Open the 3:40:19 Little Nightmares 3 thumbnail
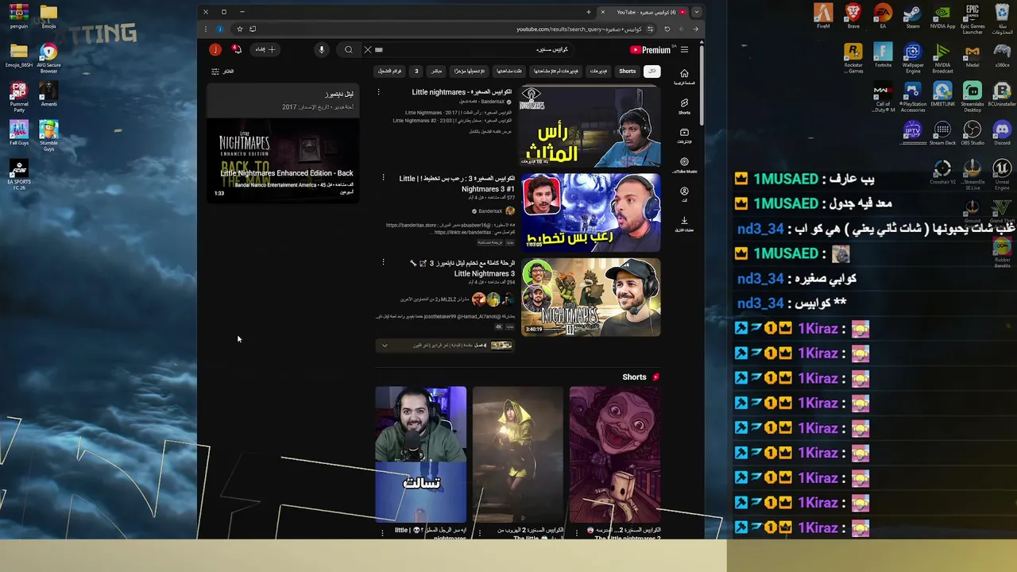Image resolution: width=1017 pixels, height=572 pixels. (590, 297)
